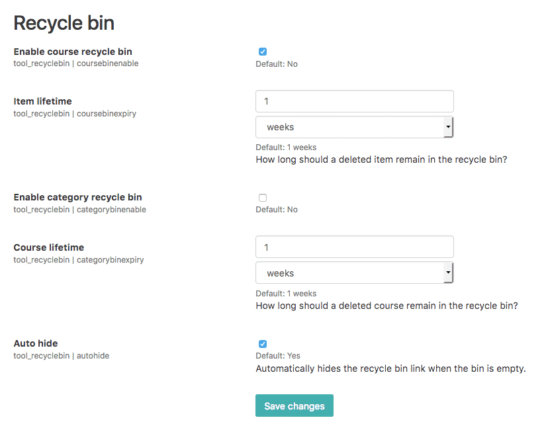Select the categorybinenable setting identifier text
The image size is (546, 430).
click(111, 210)
